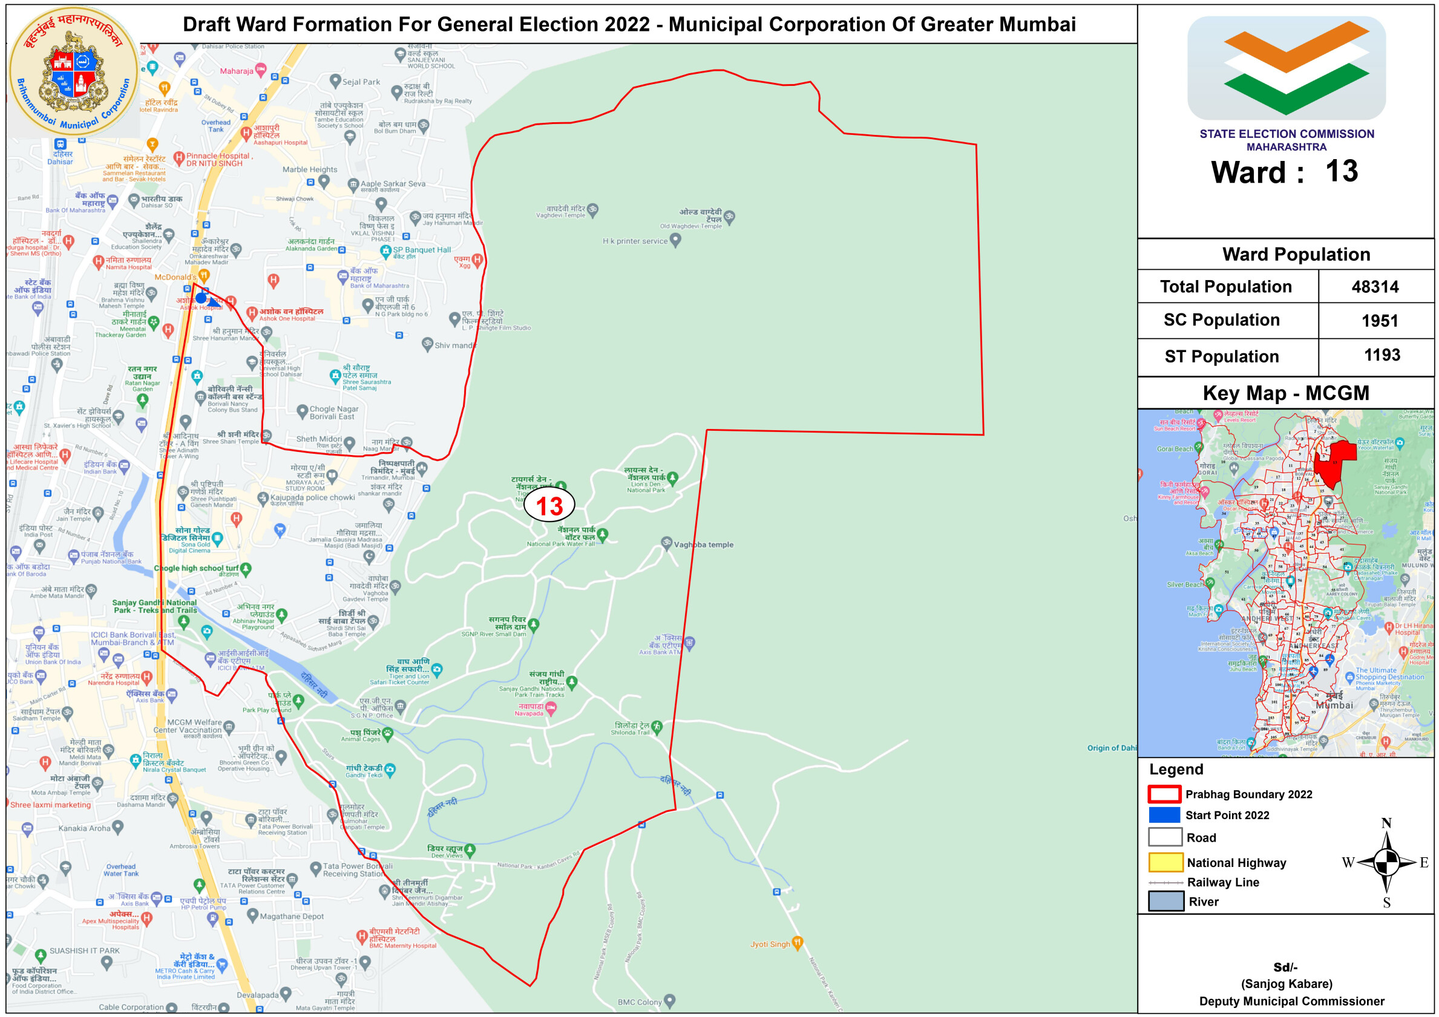Viewport: 1439px width, 1017px height.
Task: Click the Kajupada police chowki label
Action: point(312,497)
